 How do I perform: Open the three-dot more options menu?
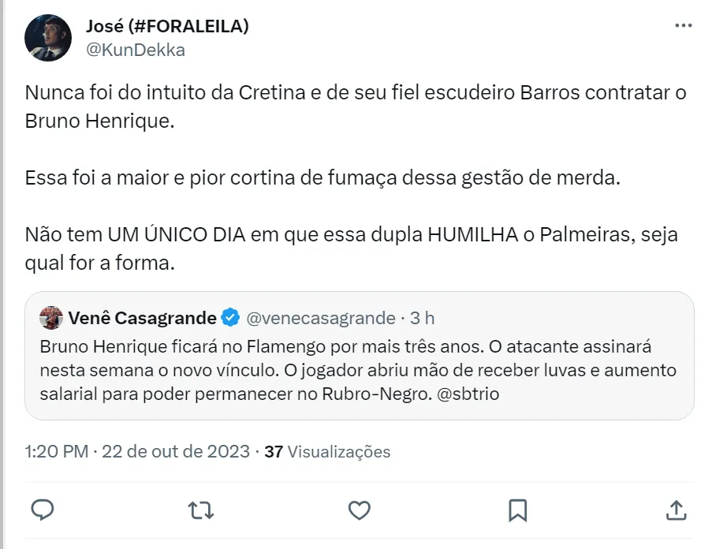683,26
